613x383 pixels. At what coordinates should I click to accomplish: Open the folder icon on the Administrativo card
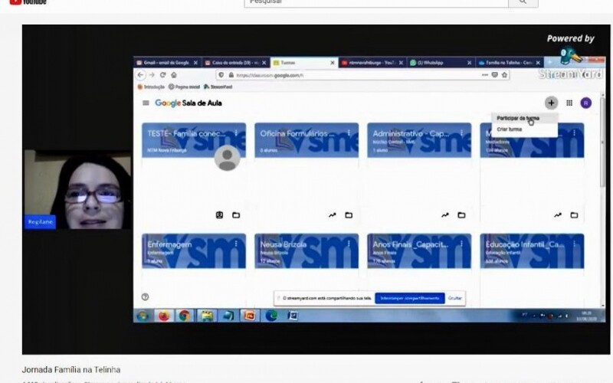[x=461, y=215]
